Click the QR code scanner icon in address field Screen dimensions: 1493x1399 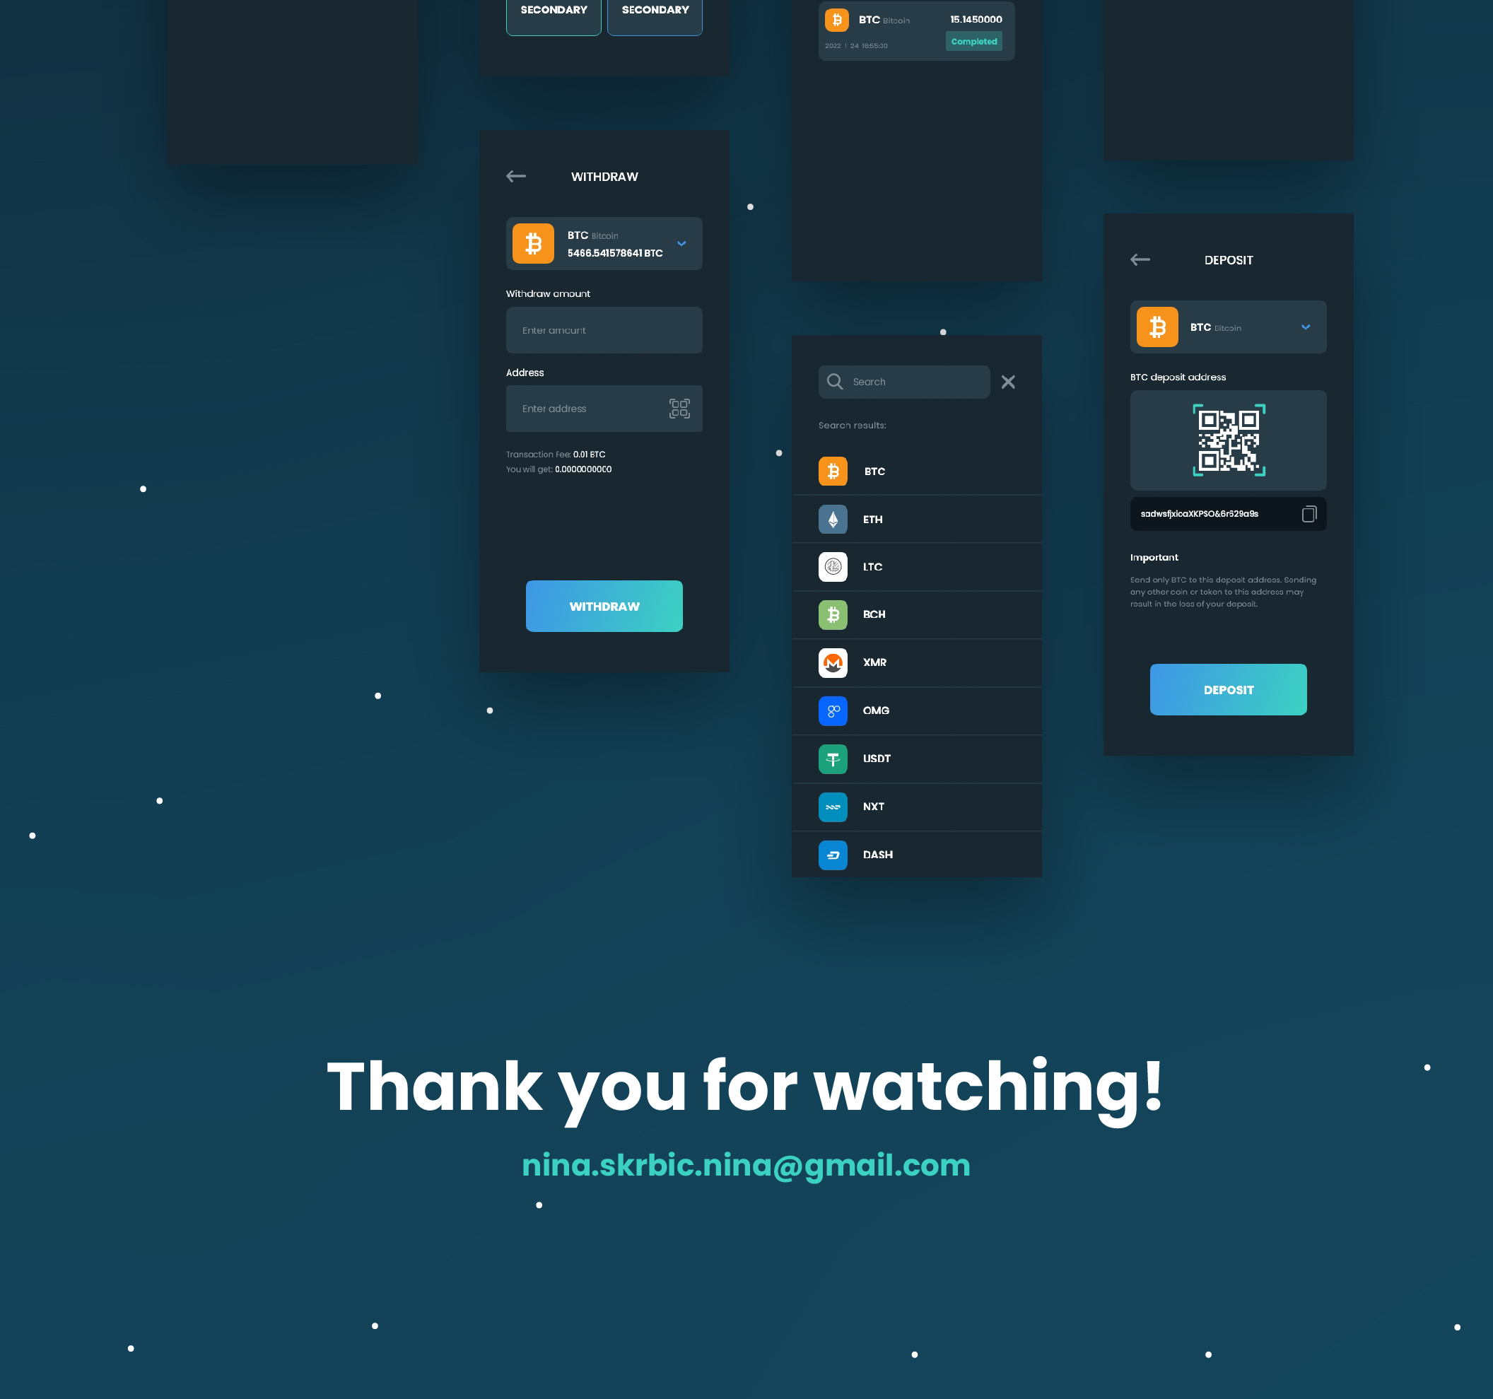point(679,408)
